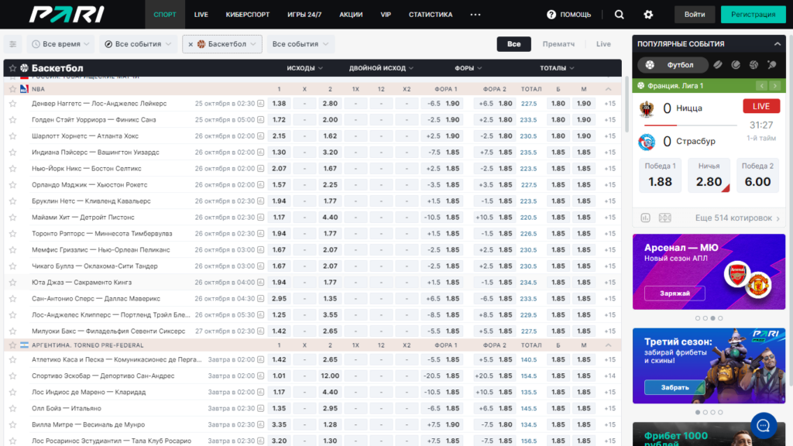This screenshot has width=793, height=446.
Task: Open statistics icon under Ницца match card
Action: pos(645,218)
